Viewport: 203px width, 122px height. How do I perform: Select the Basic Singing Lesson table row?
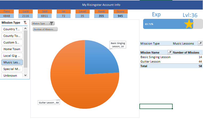click(x=171, y=57)
